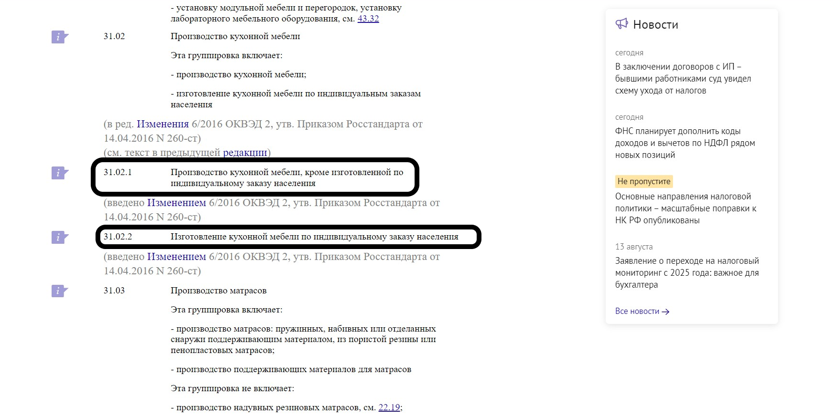This screenshot has height=416, width=833.
Task: Open the info icon next to 31.02.1
Action: pos(59,173)
